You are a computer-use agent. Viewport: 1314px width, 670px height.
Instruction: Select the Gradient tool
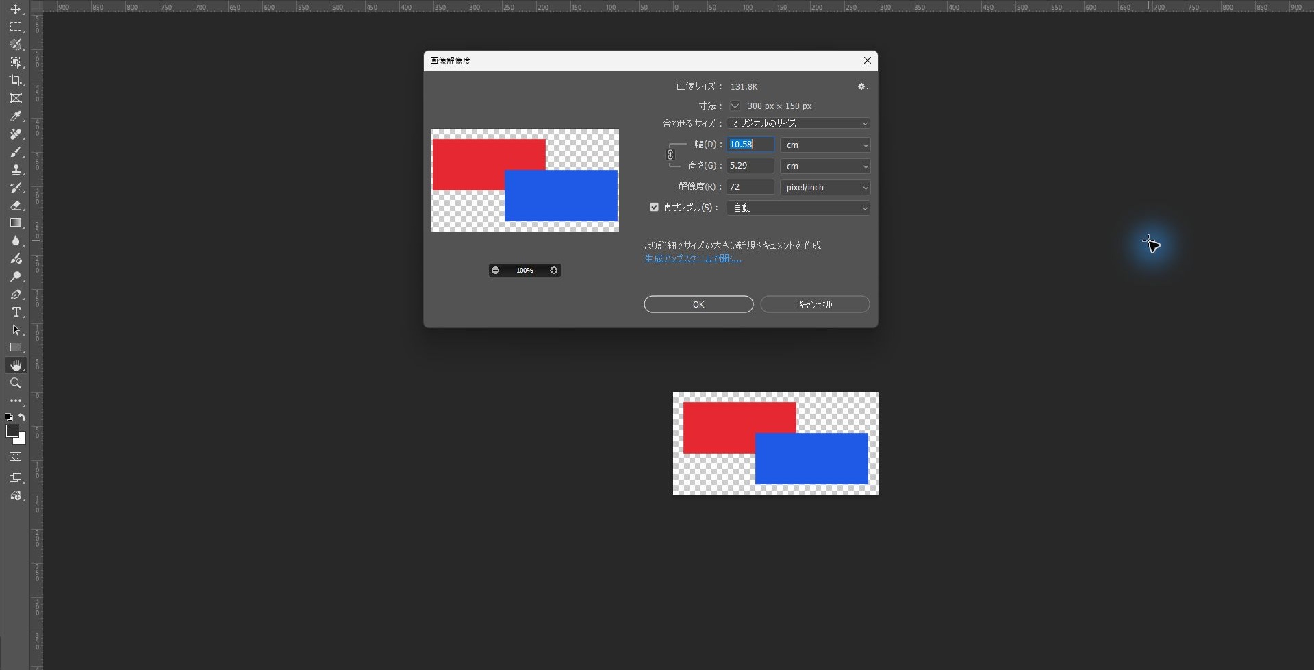coord(16,223)
